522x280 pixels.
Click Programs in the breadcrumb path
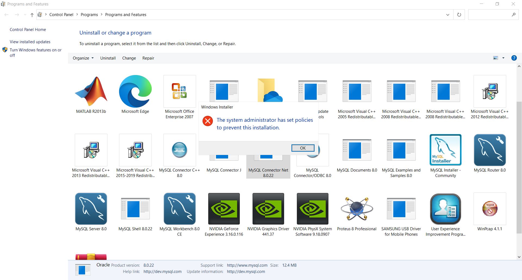[x=89, y=15]
